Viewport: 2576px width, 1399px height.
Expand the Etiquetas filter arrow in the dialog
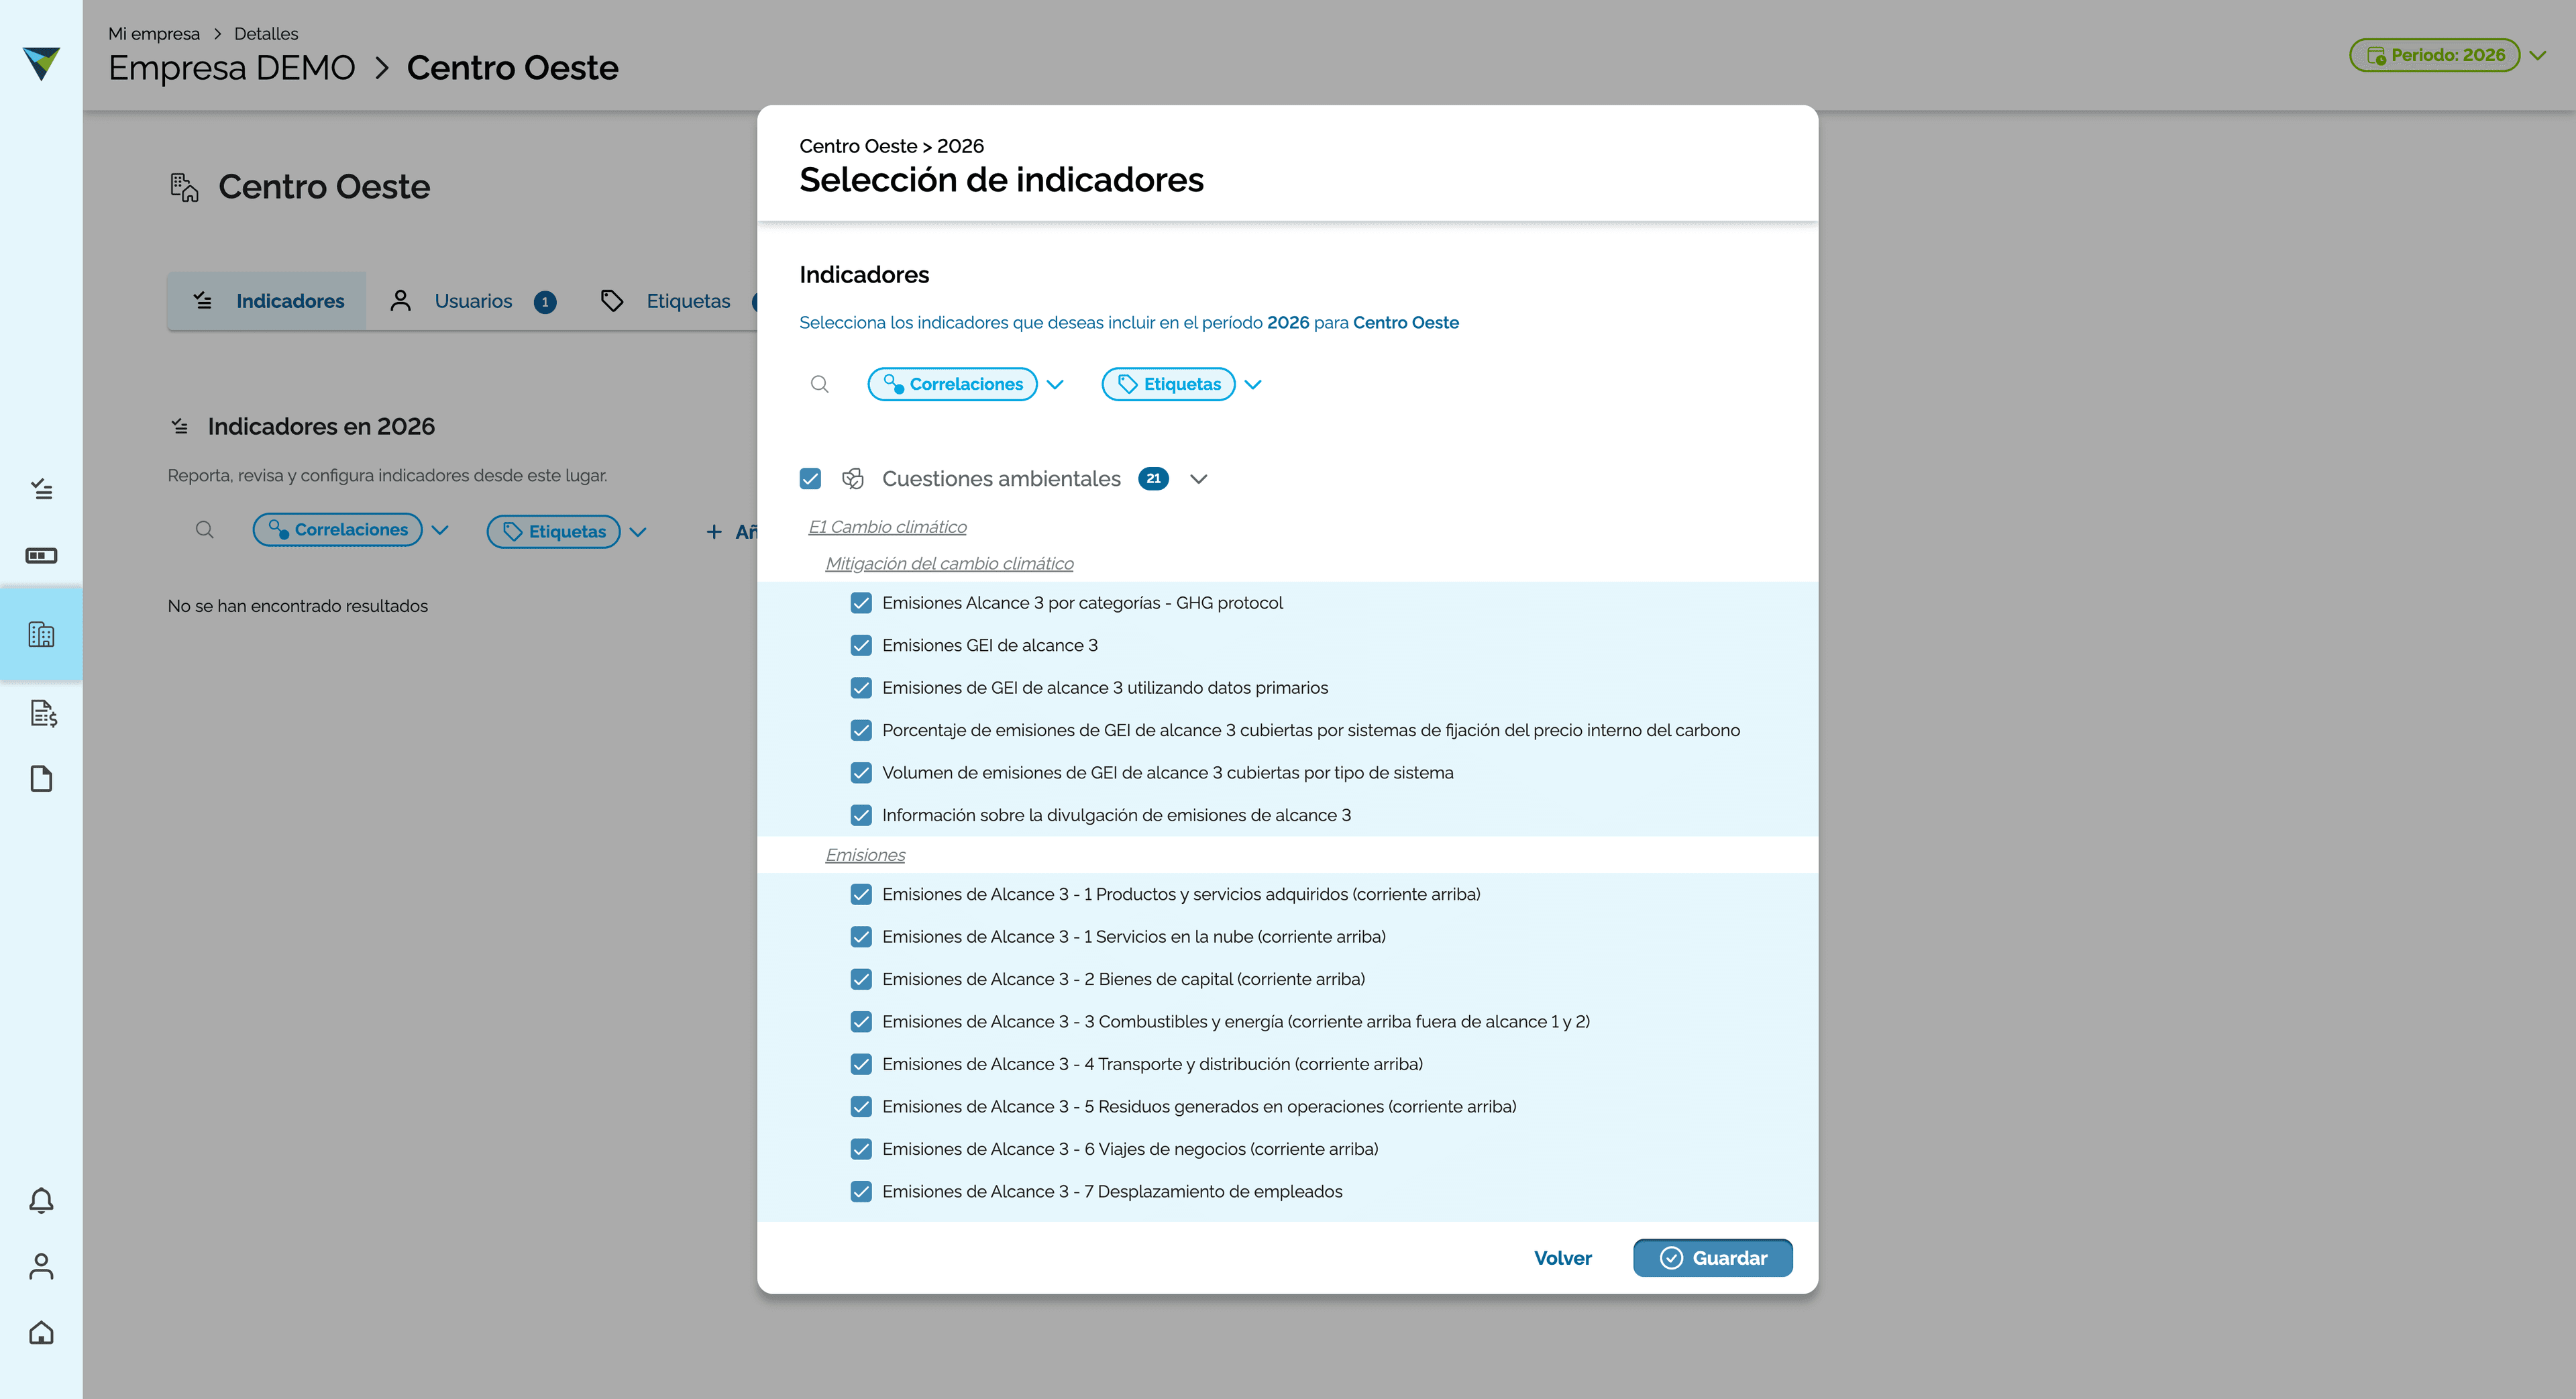(1253, 385)
